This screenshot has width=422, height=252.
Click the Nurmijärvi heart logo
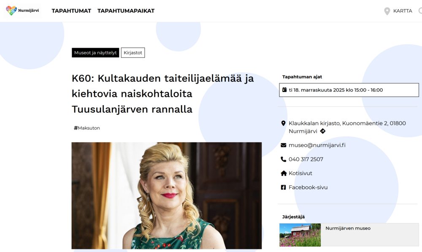12,11
